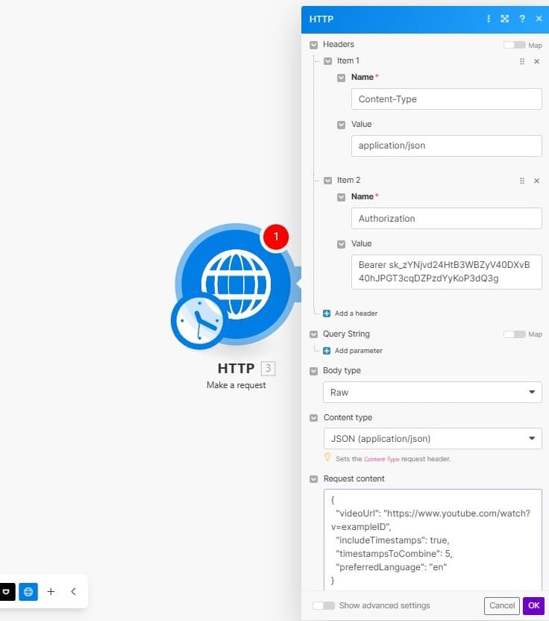549x621 pixels.
Task: Click the plus icon next to Add a header
Action: tap(327, 313)
